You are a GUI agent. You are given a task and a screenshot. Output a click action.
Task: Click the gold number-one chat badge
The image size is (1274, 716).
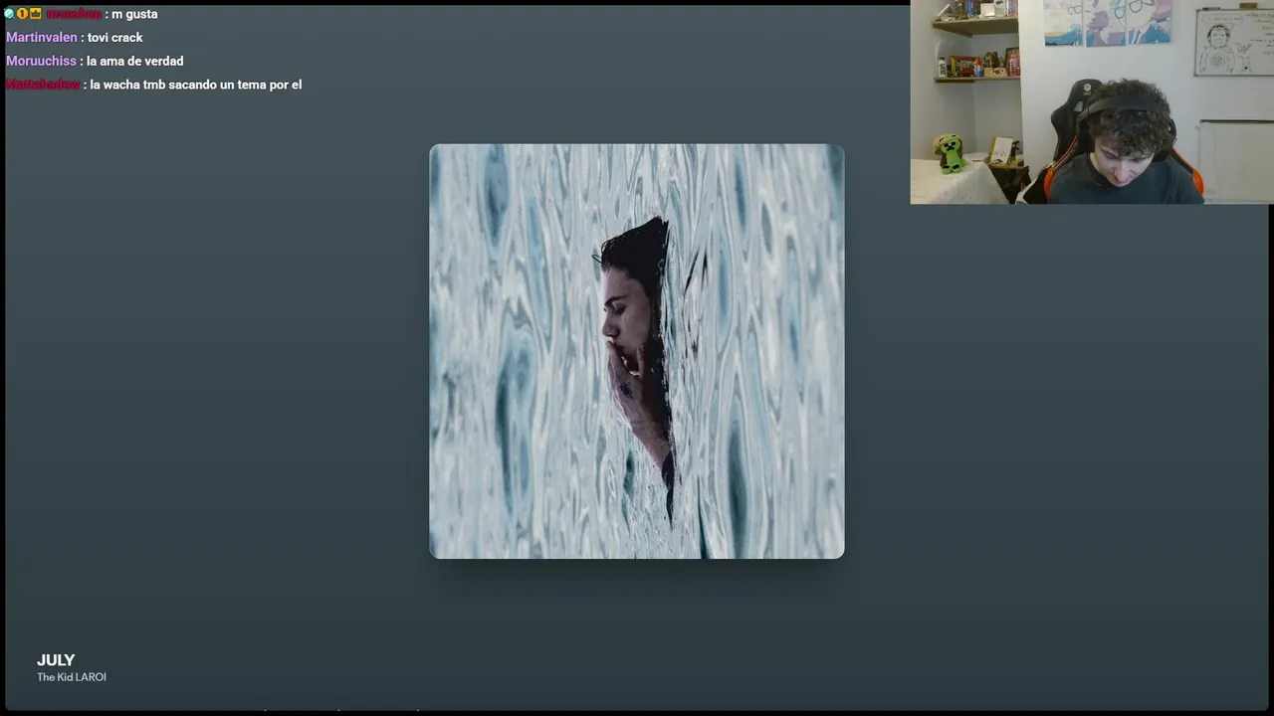(23, 14)
